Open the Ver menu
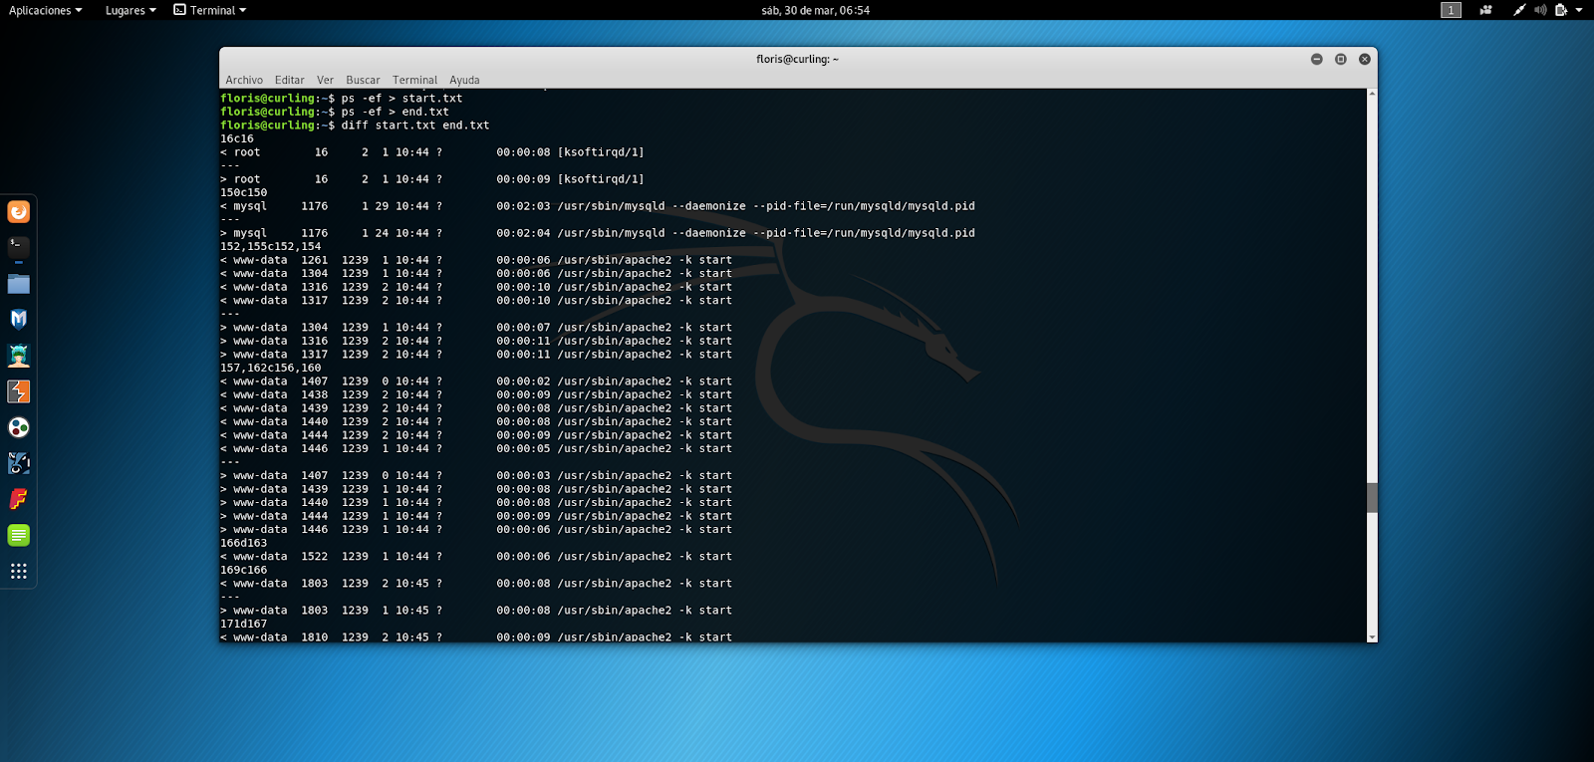Viewport: 1594px width, 762px height. point(325,80)
